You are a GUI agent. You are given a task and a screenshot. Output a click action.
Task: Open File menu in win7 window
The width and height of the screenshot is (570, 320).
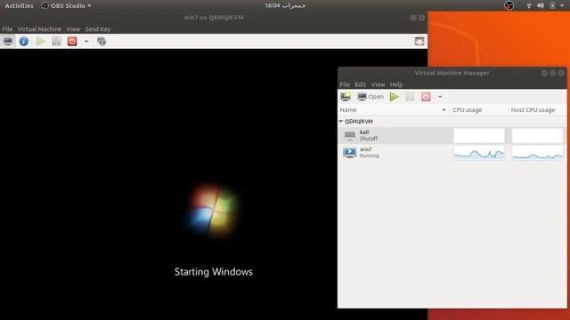[x=7, y=29]
